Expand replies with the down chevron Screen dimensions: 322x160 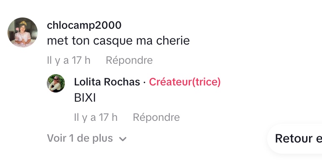tap(123, 139)
